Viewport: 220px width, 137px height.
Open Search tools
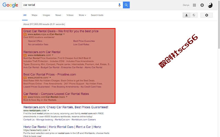pyautogui.click(x=97, y=15)
